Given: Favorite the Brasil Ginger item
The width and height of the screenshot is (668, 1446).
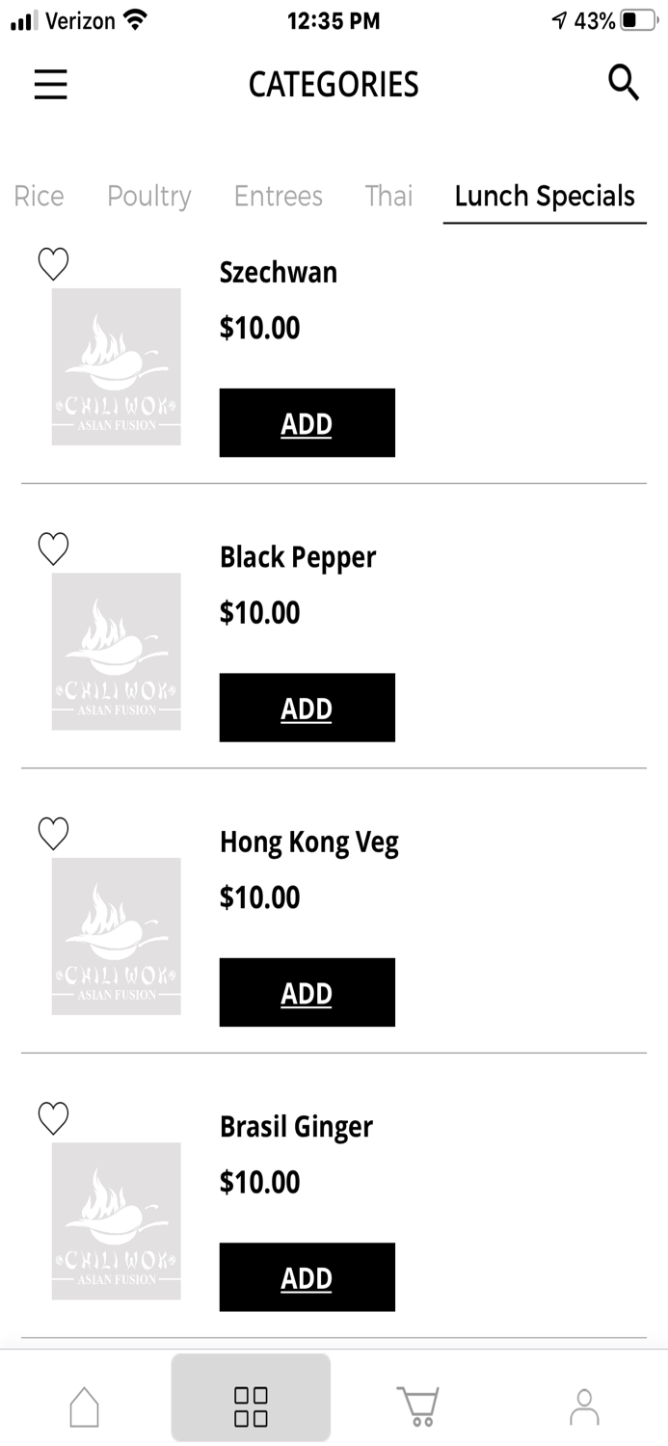Looking at the screenshot, I should [x=53, y=1118].
